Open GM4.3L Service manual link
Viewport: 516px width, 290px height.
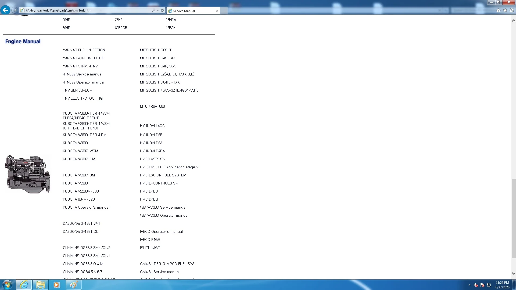click(160, 272)
